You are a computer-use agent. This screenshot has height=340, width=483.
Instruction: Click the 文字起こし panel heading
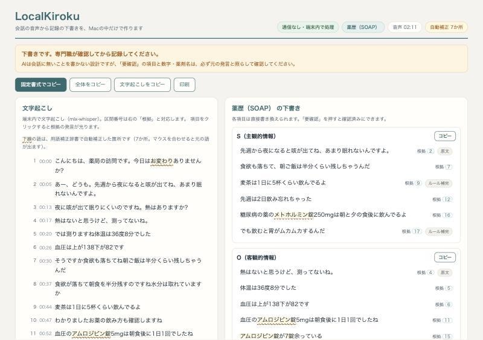coord(37,108)
